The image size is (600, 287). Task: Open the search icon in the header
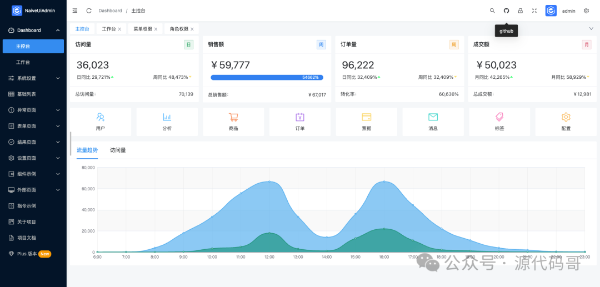[492, 11]
